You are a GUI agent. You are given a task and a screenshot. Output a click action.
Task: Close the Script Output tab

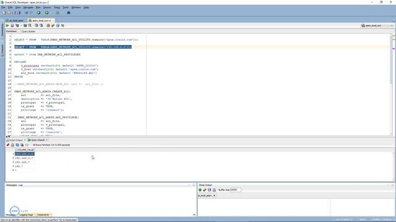pos(25,140)
